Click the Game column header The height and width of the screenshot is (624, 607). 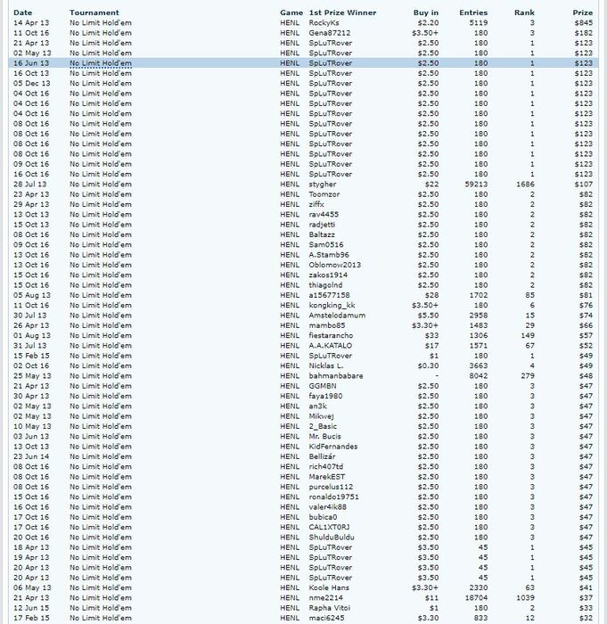tap(291, 12)
